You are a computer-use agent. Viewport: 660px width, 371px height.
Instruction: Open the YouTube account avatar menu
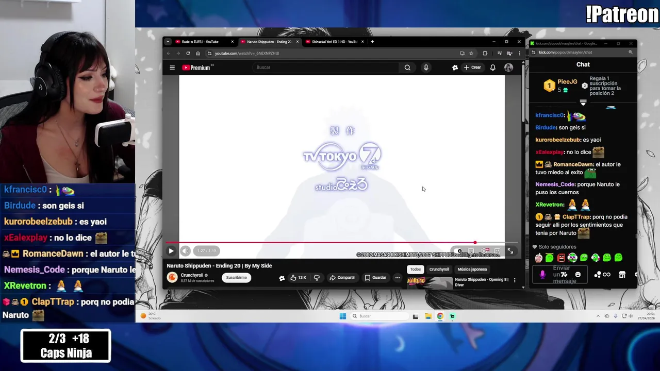click(x=508, y=68)
